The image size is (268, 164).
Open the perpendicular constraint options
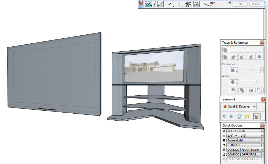pyautogui.click(x=170, y=4)
